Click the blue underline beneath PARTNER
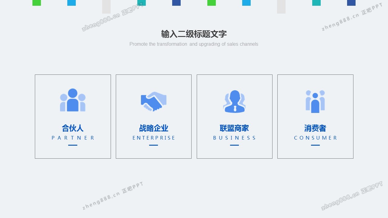This screenshot has width=388, height=218. tap(73, 145)
